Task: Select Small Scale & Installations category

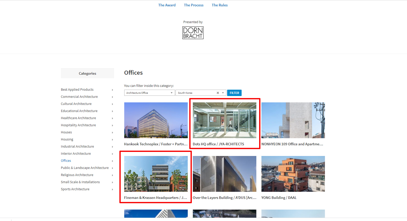Action: pyautogui.click(x=80, y=182)
